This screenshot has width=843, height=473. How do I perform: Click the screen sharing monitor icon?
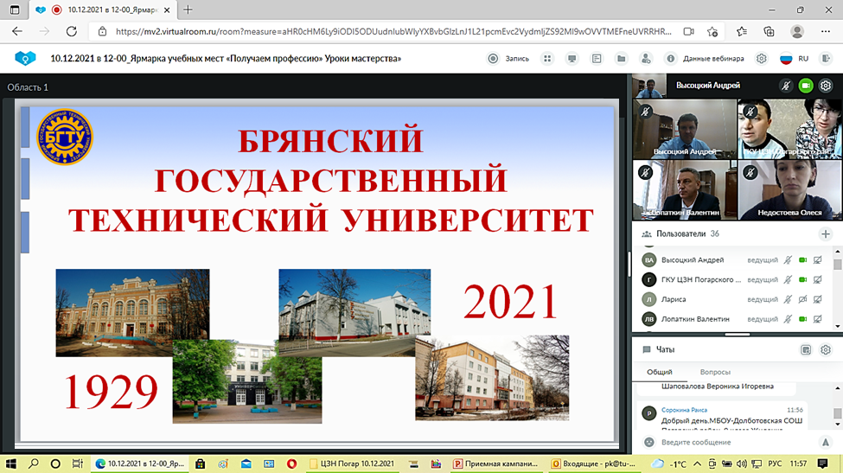[x=572, y=59]
